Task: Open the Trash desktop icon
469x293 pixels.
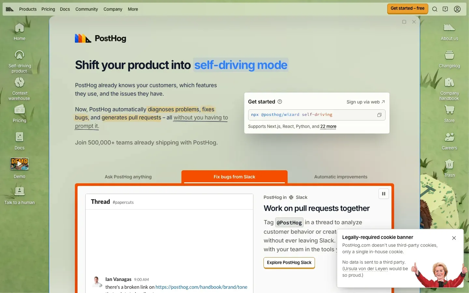Action: 449,168
